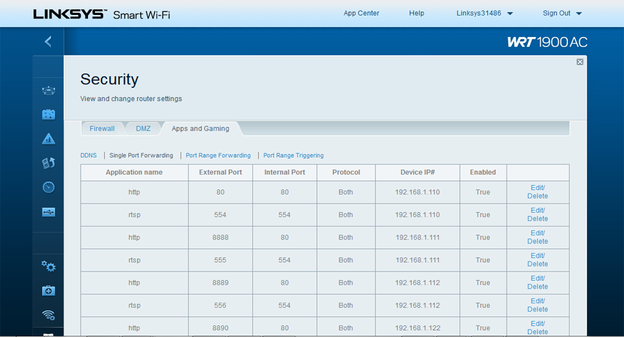This screenshot has width=624, height=337.
Task: Click the Security page heading
Action: tap(109, 79)
